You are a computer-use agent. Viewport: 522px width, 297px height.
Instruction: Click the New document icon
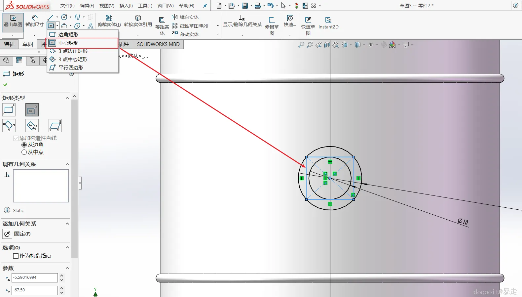pos(219,6)
